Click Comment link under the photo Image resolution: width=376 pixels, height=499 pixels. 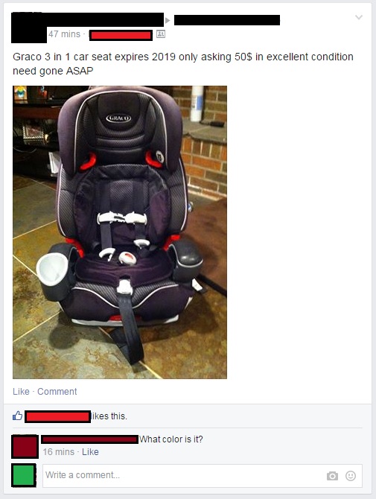click(57, 392)
